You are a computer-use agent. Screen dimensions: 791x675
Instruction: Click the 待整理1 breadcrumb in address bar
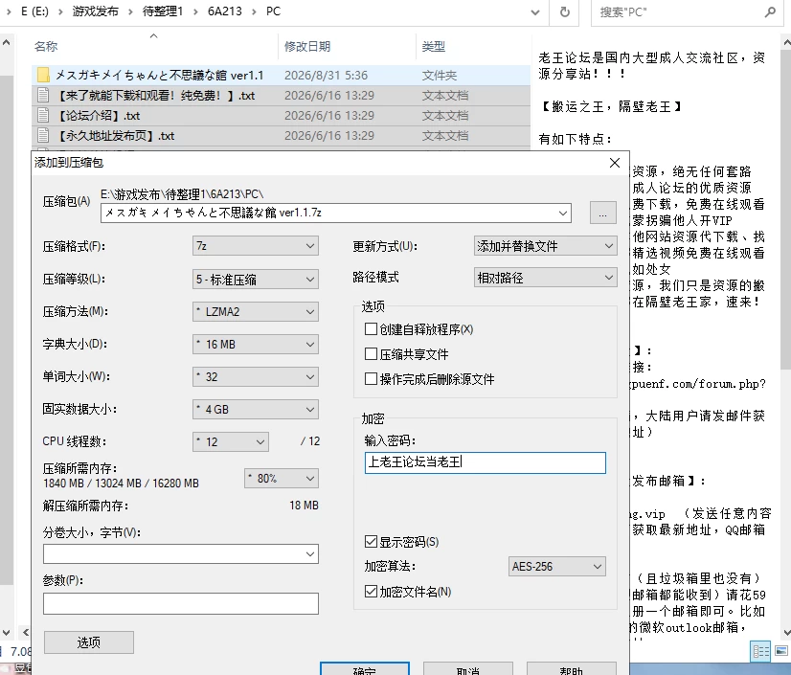tap(163, 11)
